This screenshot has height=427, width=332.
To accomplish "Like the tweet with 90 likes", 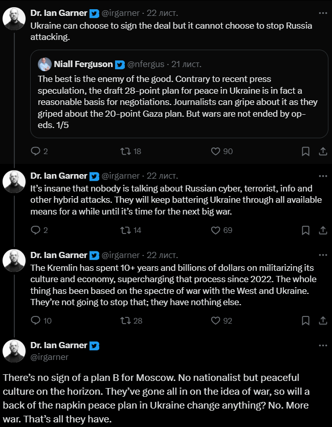I will click(216, 151).
